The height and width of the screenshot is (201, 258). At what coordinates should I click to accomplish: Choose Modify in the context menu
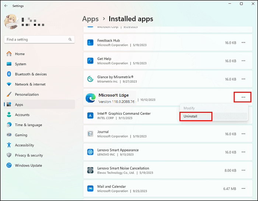[189, 108]
